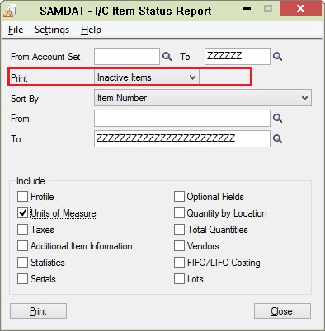This screenshot has width=325, height=331.
Task: Enable Additional Item Information checkbox
Action: 22,246
